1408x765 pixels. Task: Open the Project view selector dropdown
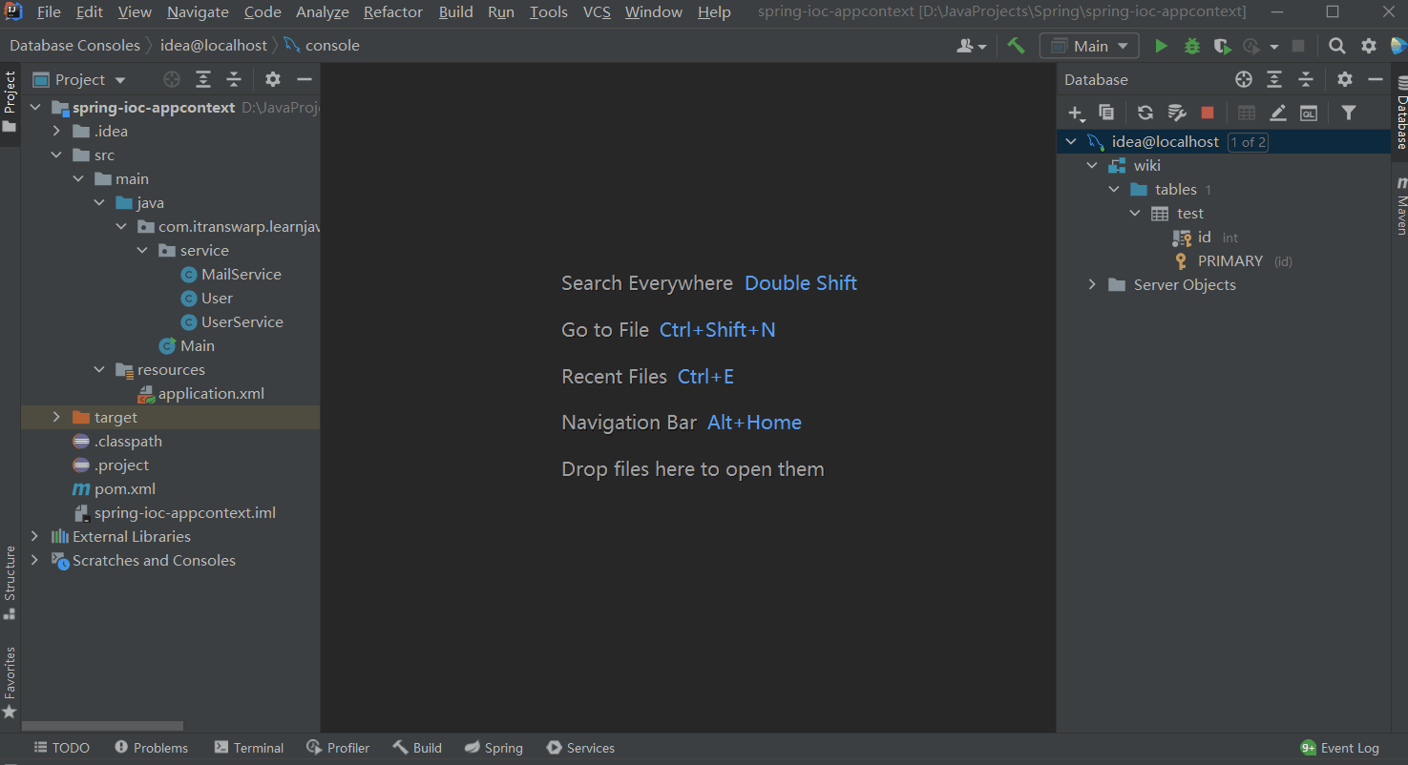[80, 80]
